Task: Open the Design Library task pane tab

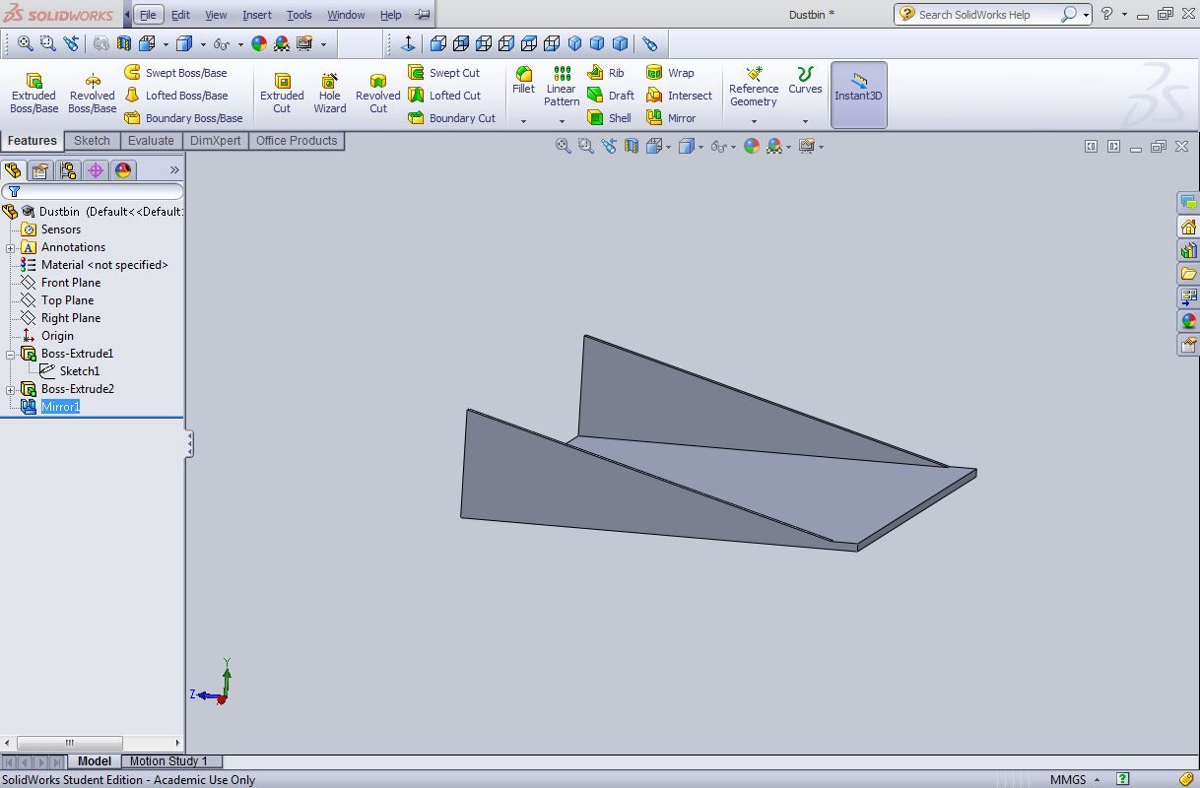Action: (x=1188, y=250)
